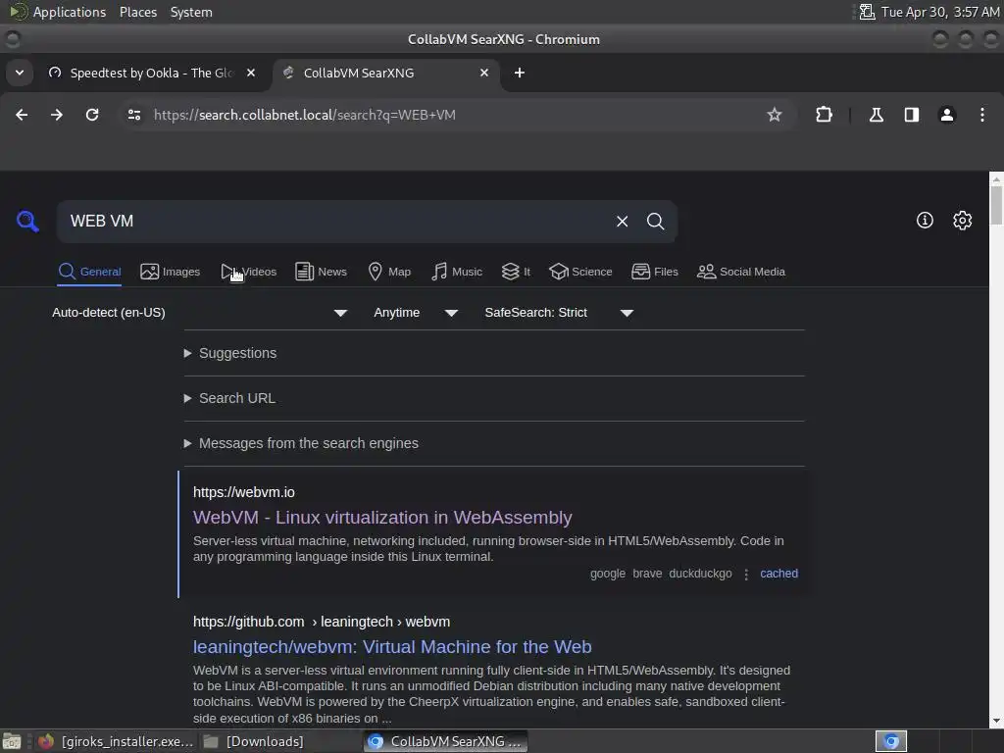Viewport: 1004px width, 753px height.
Task: Click the address bar URL
Action: tap(304, 115)
